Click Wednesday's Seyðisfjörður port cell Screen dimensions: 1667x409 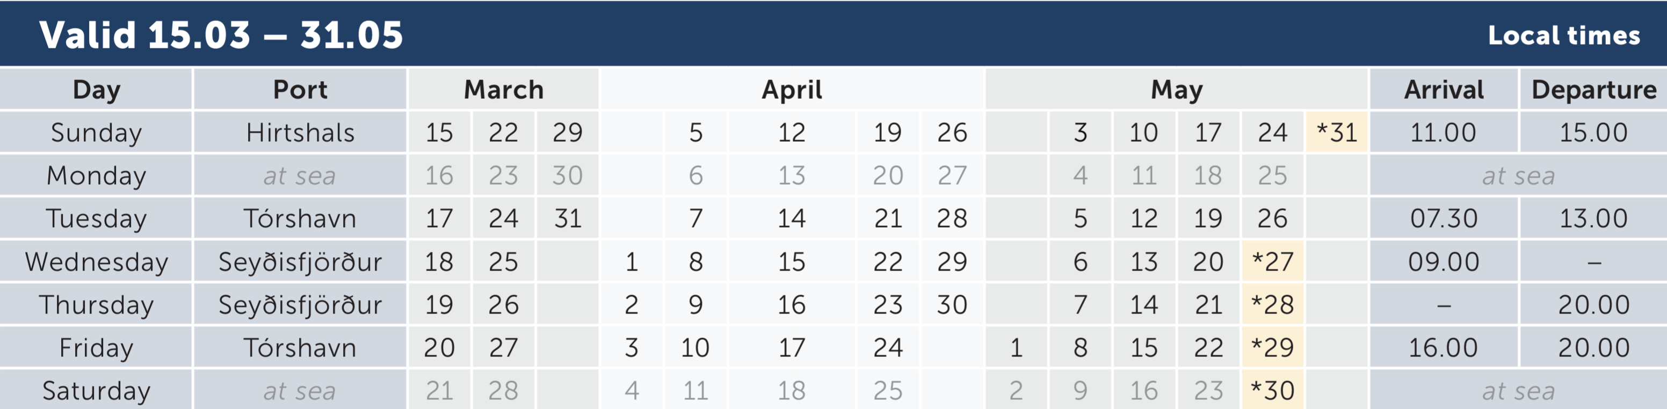[x=300, y=261]
